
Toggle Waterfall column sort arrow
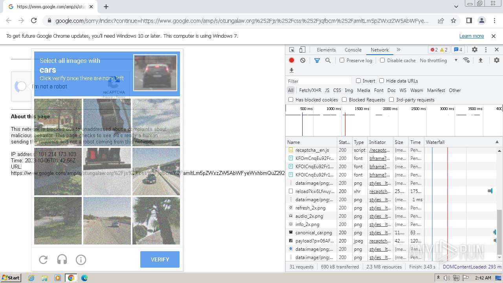[497, 142]
